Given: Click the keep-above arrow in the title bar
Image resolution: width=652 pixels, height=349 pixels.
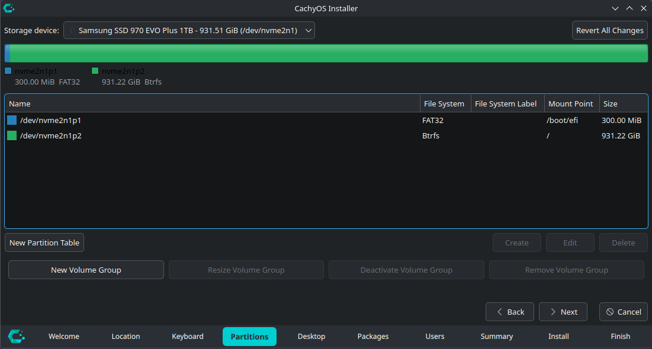Looking at the screenshot, I should [629, 8].
